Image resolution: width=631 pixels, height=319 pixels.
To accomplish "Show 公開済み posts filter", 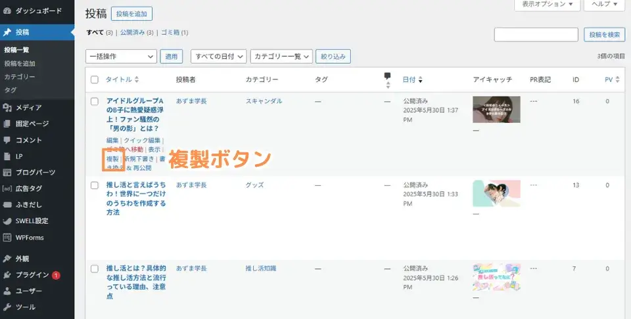I will (132, 33).
